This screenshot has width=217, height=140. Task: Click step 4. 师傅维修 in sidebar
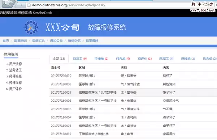click(14, 82)
